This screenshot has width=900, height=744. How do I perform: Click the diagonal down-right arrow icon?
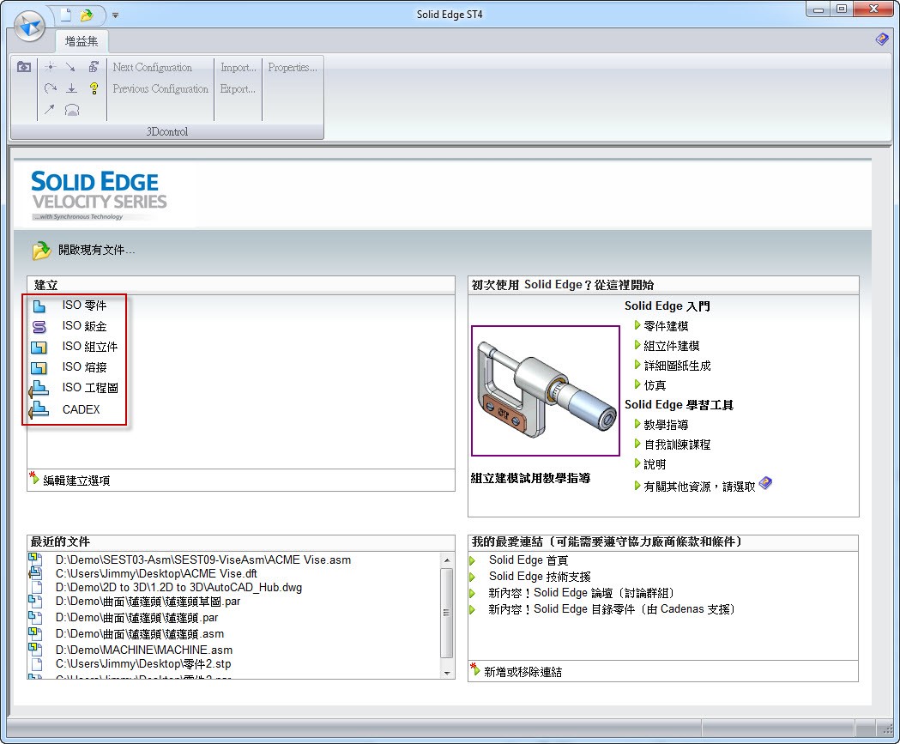pos(70,67)
